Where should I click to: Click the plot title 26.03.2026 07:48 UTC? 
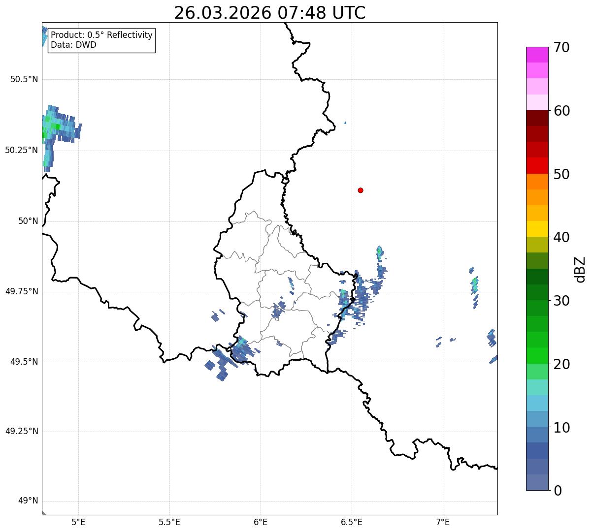(270, 13)
